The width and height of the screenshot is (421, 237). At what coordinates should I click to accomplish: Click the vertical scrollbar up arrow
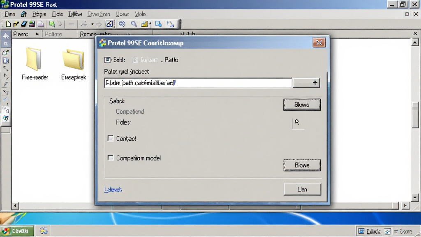415,43
